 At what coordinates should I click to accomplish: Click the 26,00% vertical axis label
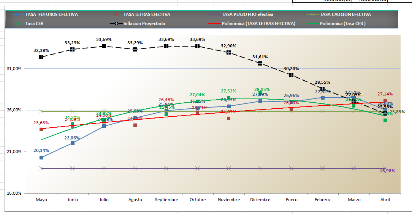point(14,110)
